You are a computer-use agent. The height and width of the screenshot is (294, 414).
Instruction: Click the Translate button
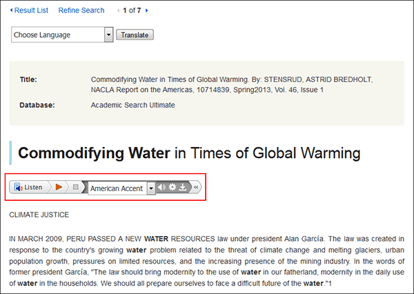135,35
